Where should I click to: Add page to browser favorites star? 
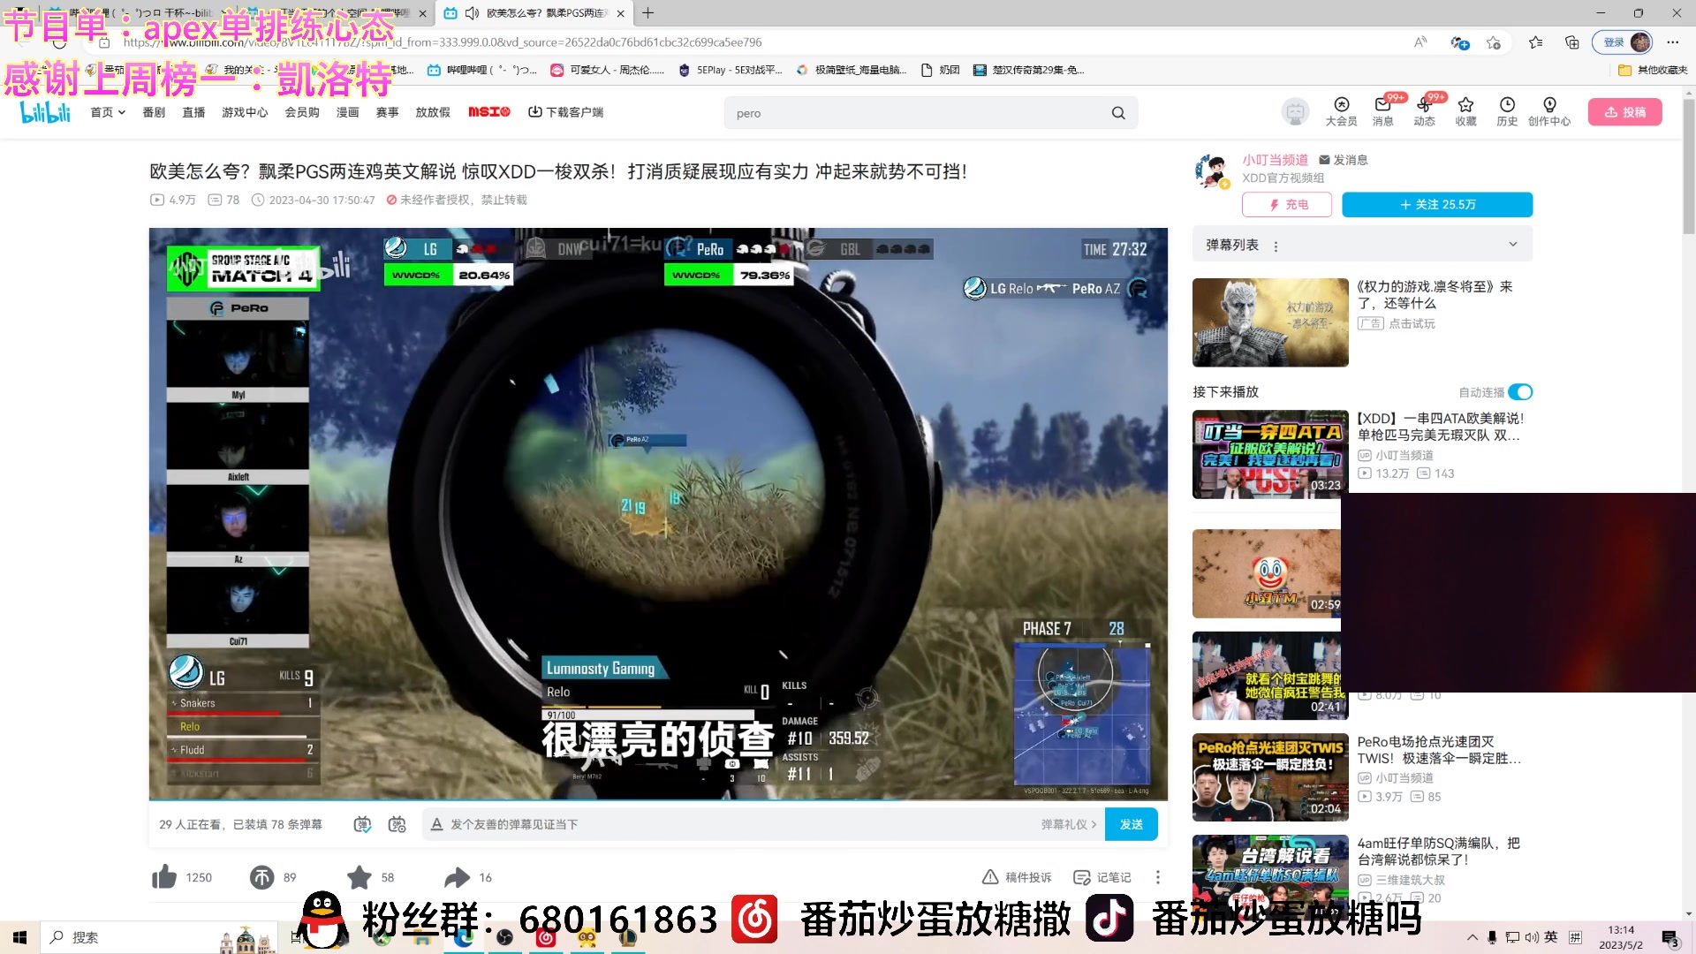click(x=1494, y=42)
